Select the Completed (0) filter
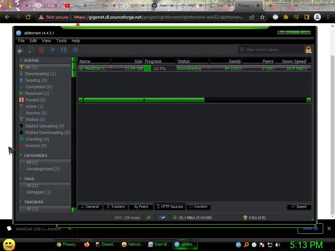Viewport: 335px width, 251px height. coord(44,87)
